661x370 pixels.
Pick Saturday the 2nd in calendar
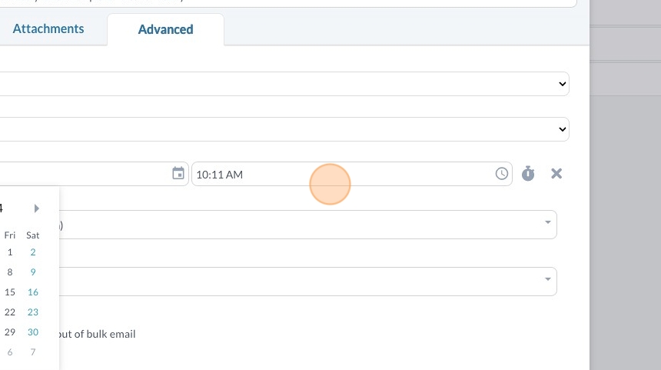[x=32, y=252]
